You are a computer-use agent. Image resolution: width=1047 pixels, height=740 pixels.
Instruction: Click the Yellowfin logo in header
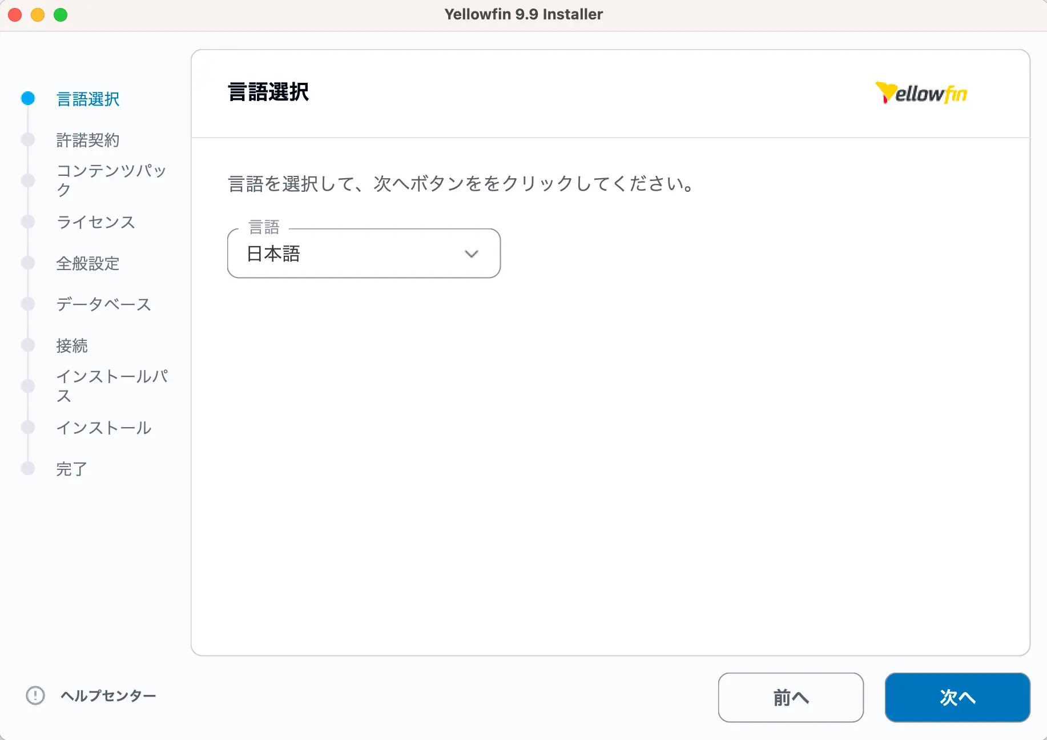pyautogui.click(x=921, y=93)
